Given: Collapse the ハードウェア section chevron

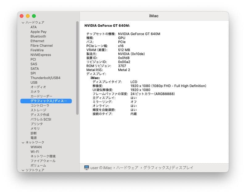Looking at the screenshot, I should tap(23, 23).
